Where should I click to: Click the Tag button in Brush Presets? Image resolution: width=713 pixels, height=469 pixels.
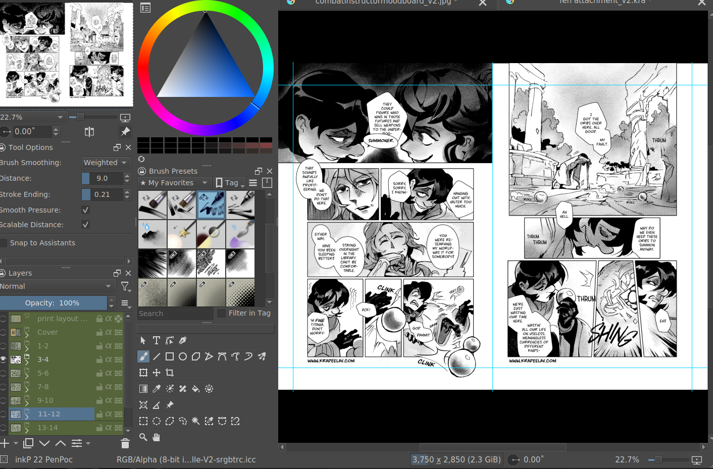pos(229,183)
